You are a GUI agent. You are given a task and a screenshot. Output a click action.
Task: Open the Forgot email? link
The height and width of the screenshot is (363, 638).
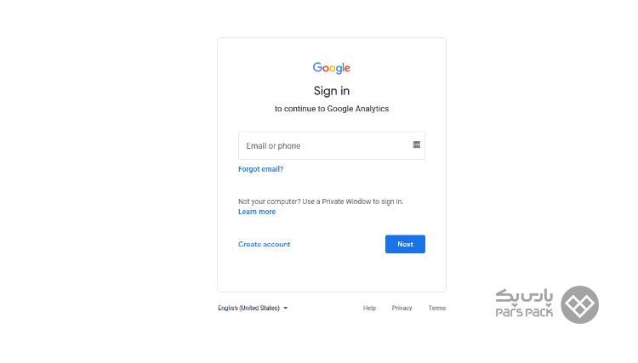click(260, 169)
